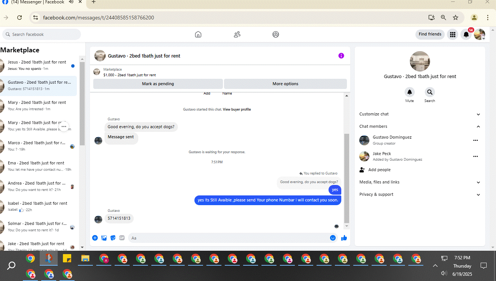Send a thumbs-up like
The width and height of the screenshot is (496, 281).
coord(344,238)
